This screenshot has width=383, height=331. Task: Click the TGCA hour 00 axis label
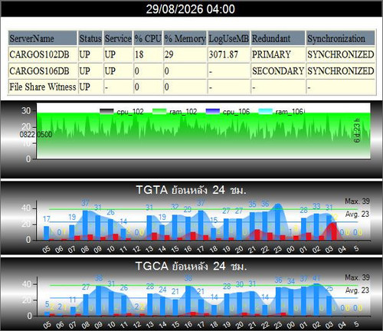coord(291,325)
